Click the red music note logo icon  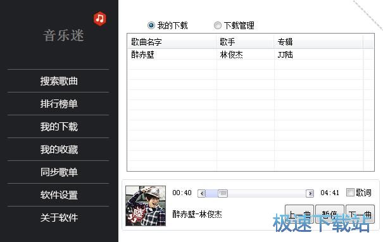pyautogui.click(x=99, y=18)
